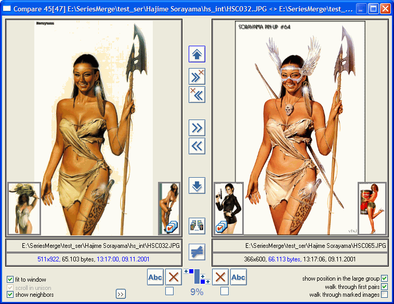Click the 9% difference value
The image size is (394, 304).
(x=197, y=292)
